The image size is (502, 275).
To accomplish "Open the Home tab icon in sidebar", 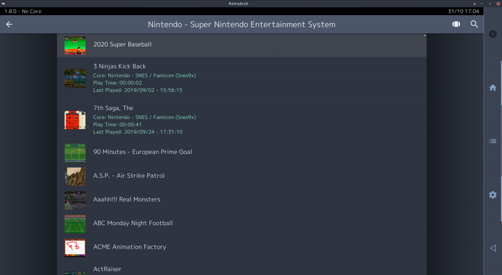I will click(493, 88).
